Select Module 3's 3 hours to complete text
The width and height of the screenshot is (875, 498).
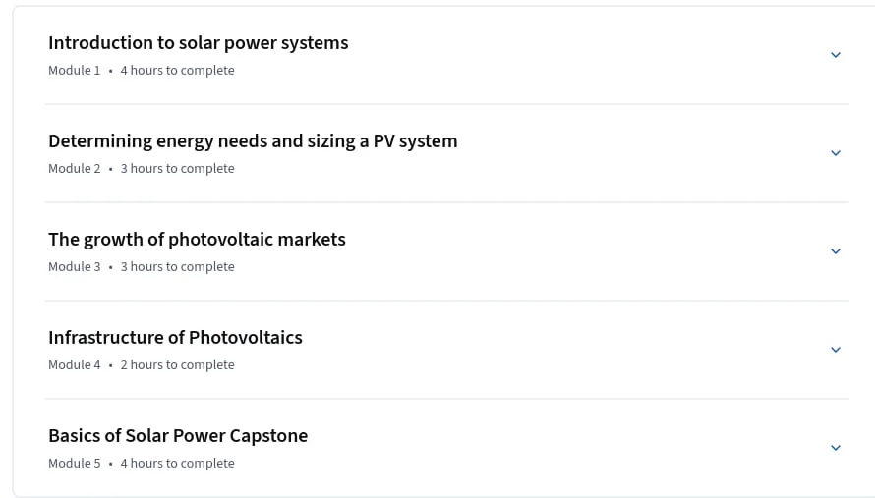tap(177, 266)
